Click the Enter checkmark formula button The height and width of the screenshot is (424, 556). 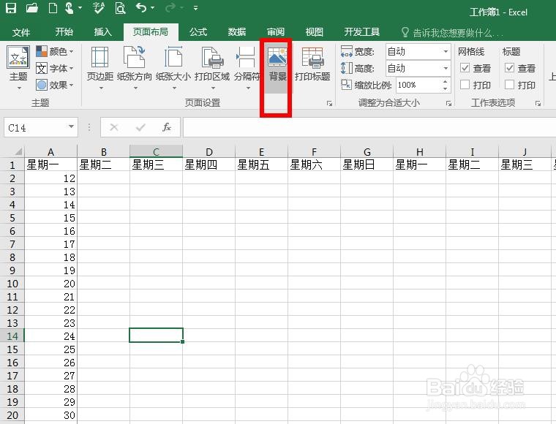coord(140,127)
